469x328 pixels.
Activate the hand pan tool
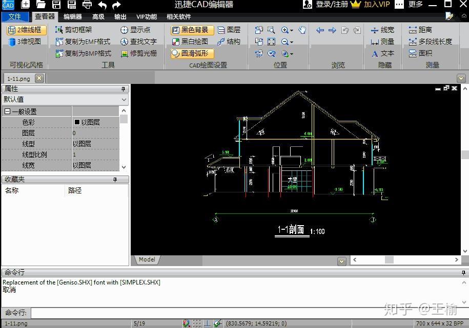(302, 30)
